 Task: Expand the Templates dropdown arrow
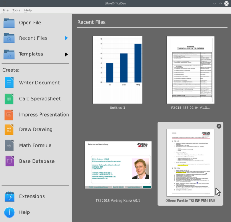click(x=67, y=54)
